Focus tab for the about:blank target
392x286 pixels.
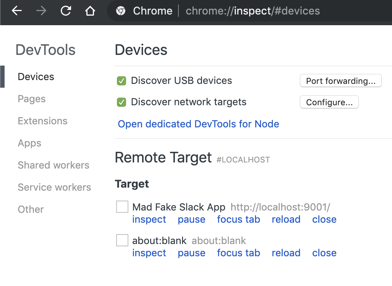(x=238, y=253)
